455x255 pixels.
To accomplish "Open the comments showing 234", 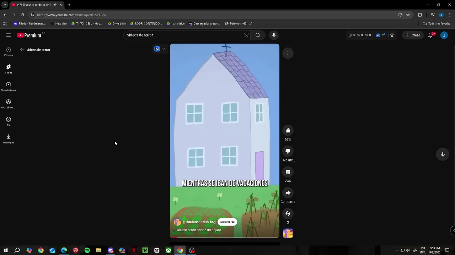I will click(288, 172).
